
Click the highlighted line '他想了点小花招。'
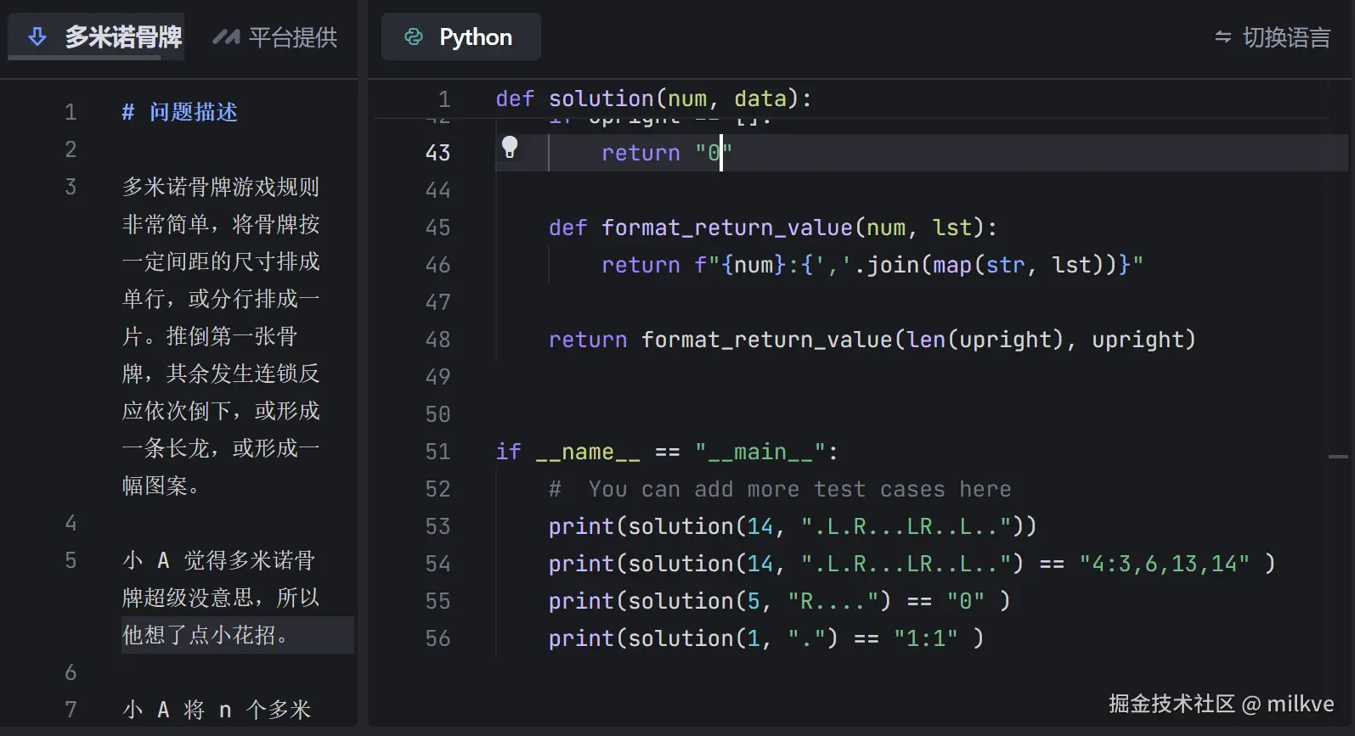(238, 635)
